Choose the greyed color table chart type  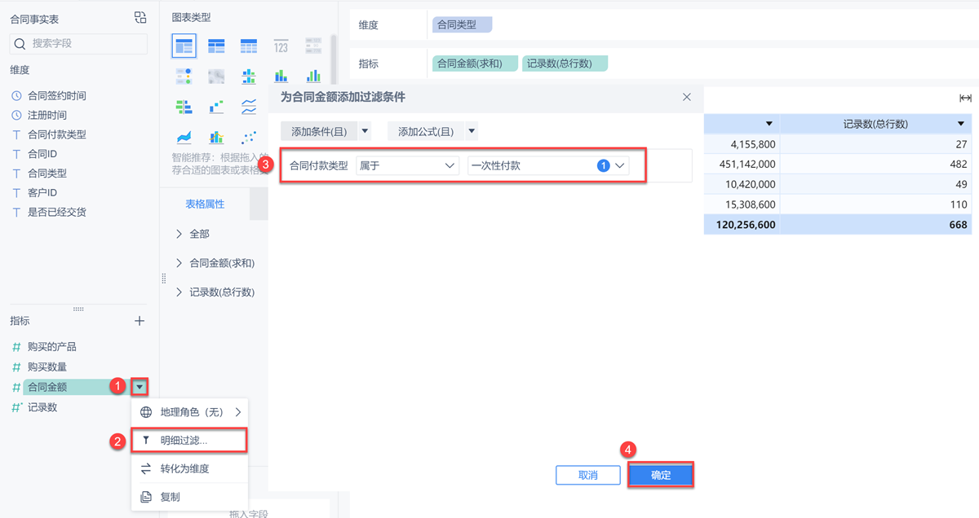point(313,46)
